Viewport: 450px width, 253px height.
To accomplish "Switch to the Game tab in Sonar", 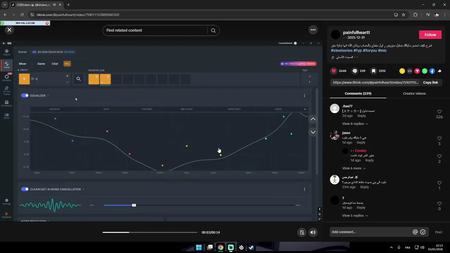I will tap(41, 64).
